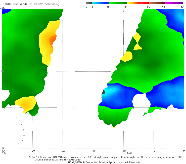Click the color bar label '64'
The width and height of the screenshot is (186, 164).
pos(164,7)
